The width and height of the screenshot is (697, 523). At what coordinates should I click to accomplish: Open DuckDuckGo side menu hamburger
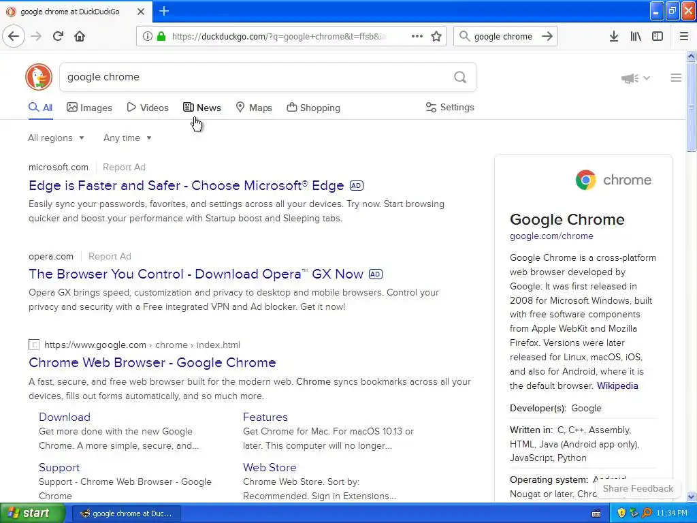[x=676, y=78]
